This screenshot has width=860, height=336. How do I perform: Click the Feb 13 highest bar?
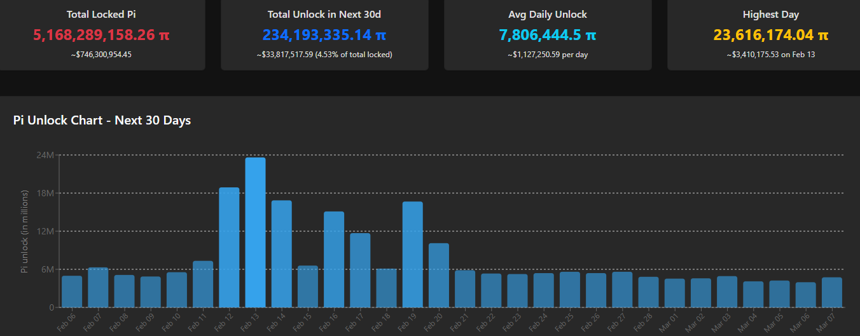point(255,232)
